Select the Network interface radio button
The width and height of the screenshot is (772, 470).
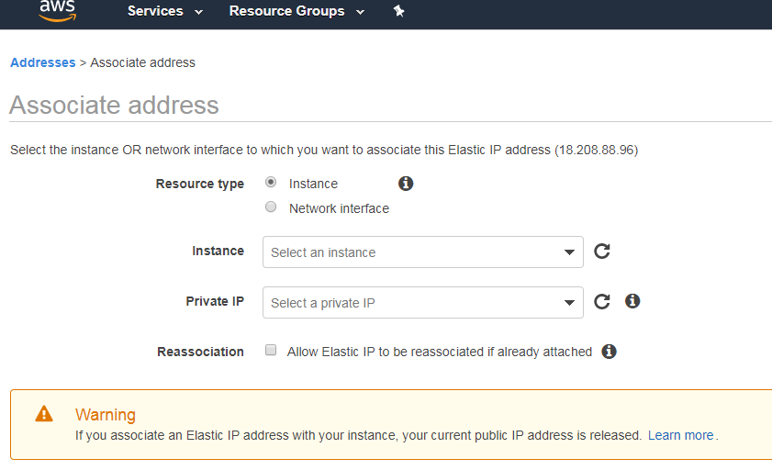tap(271, 207)
